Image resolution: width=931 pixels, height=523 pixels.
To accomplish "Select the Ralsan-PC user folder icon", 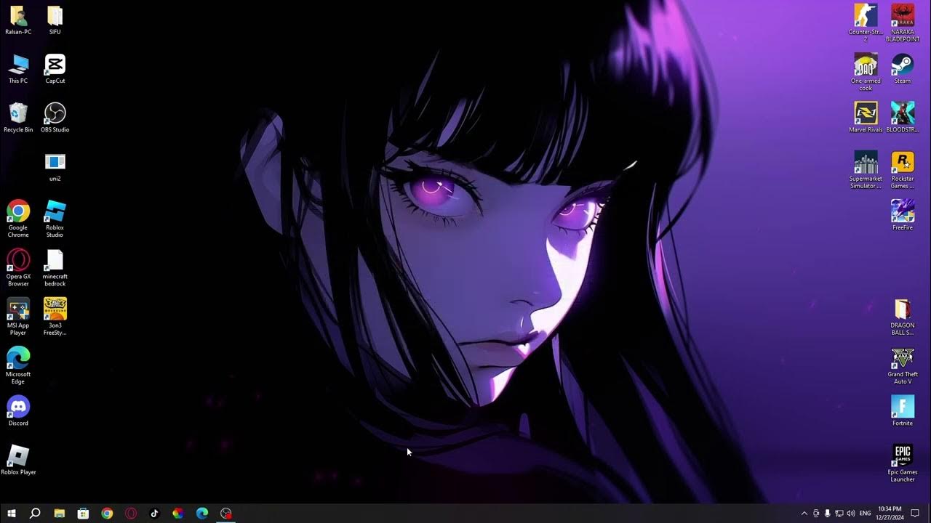I will (18, 20).
